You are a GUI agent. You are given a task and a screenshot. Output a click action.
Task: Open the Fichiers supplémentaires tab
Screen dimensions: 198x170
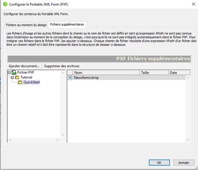(x=67, y=24)
